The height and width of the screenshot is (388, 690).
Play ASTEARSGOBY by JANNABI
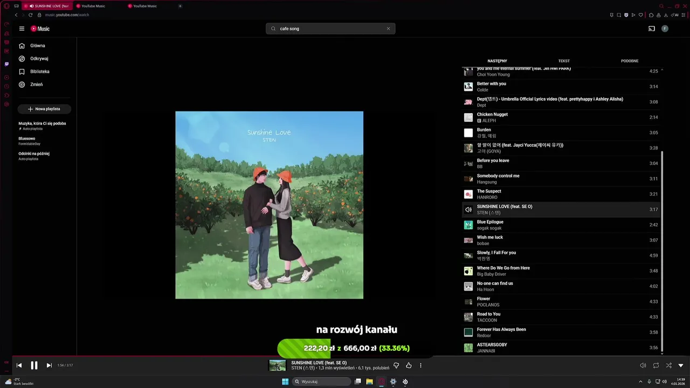(x=561, y=348)
